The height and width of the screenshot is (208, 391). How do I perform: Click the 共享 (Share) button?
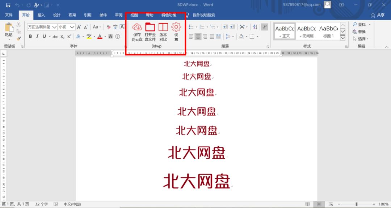pyautogui.click(x=378, y=15)
